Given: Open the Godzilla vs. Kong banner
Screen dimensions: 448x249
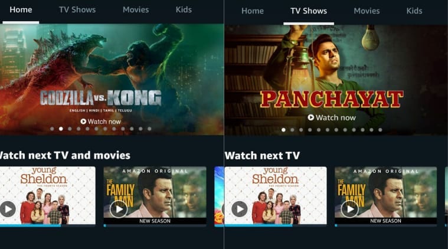Looking at the screenshot, I should tap(112, 79).
